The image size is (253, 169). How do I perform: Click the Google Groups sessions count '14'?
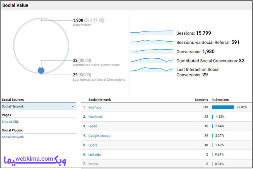click(x=206, y=136)
